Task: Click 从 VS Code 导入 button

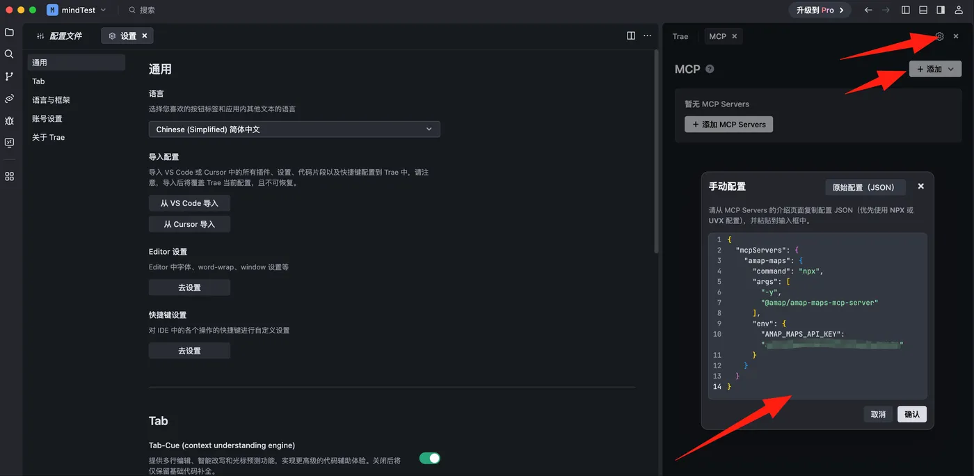Action: coord(189,203)
